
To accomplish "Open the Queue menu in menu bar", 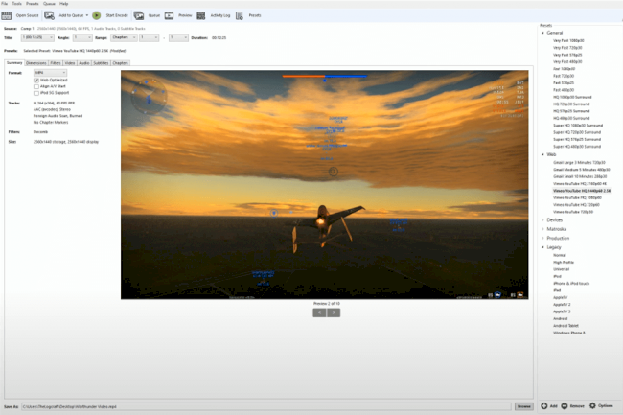I will pos(49,4).
